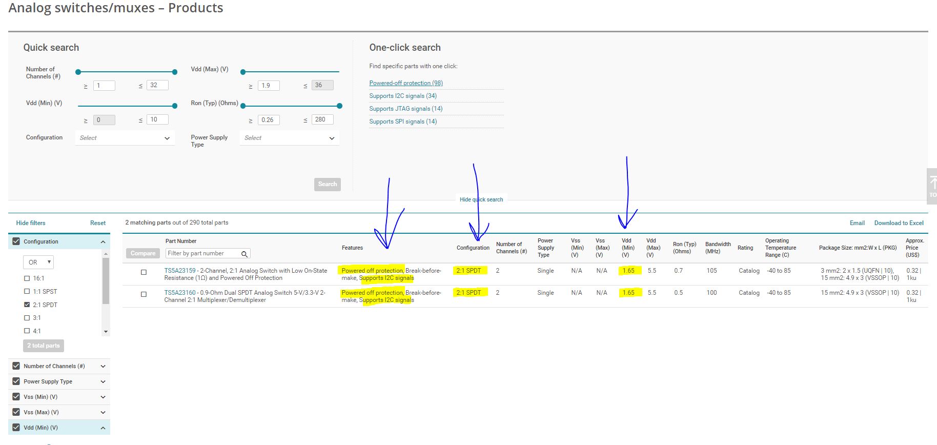
Task: Select the TS5A23159 row compare checkbox
Action: (144, 272)
